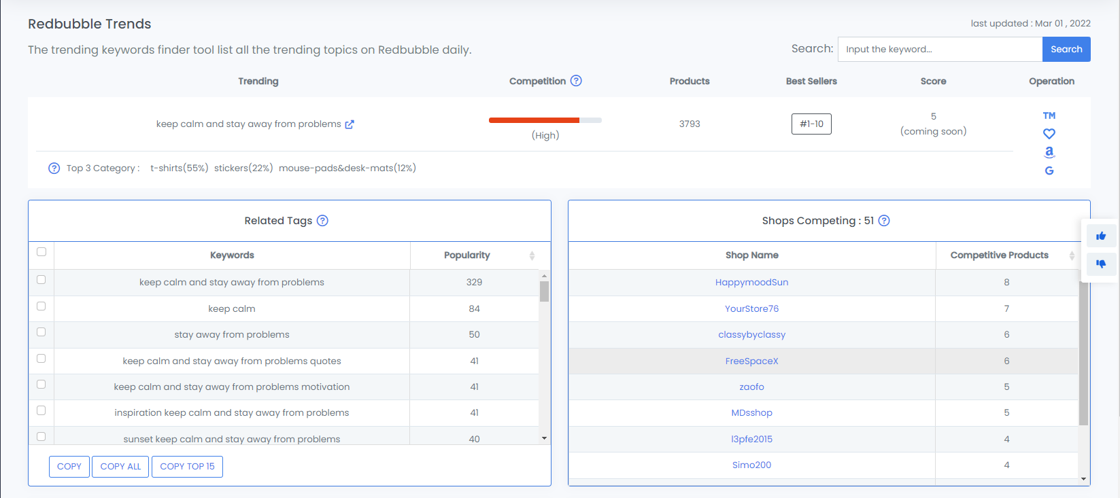Click the 'last updated : Mar 01, 2022' text
This screenshot has height=498, width=1120.
[1030, 24]
